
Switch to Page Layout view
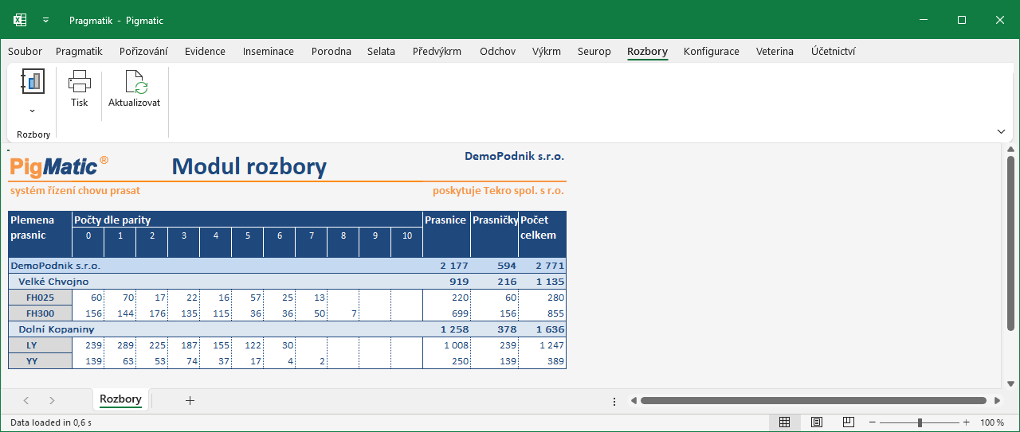pos(817,422)
